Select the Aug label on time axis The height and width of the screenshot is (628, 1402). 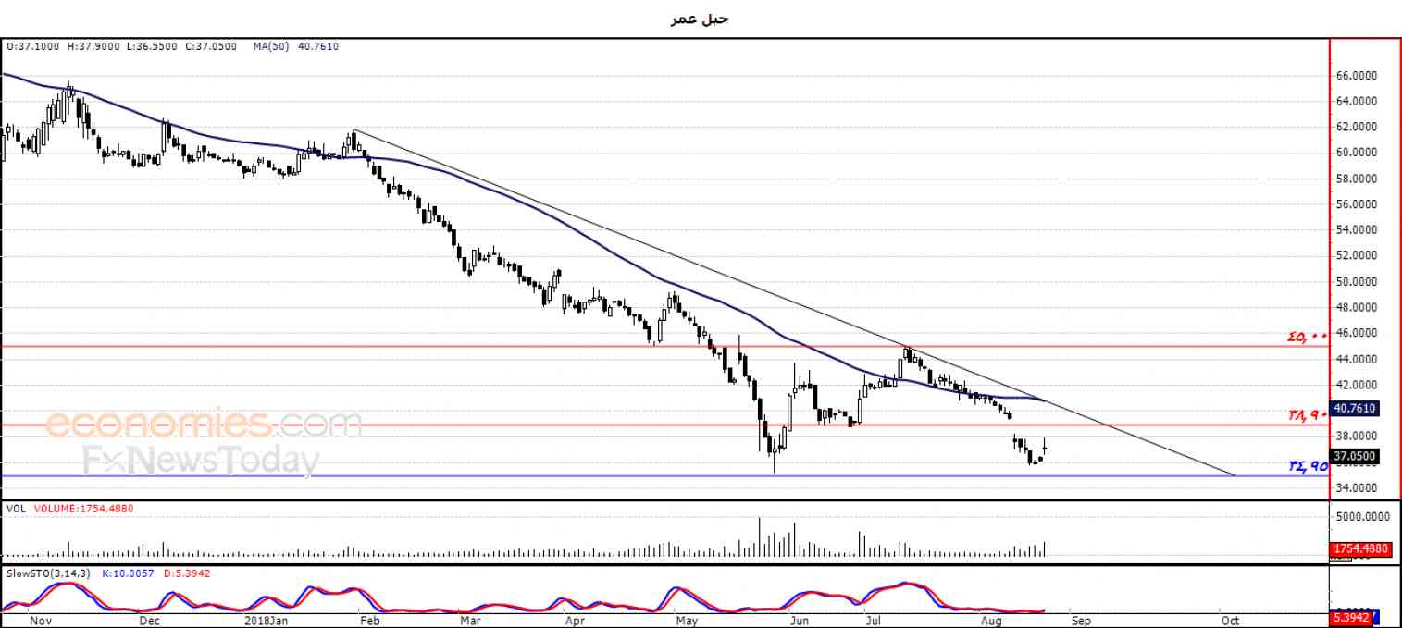(991, 620)
